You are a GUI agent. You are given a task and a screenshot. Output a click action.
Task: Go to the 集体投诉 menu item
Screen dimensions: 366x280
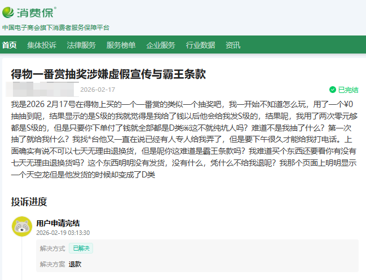(42, 45)
